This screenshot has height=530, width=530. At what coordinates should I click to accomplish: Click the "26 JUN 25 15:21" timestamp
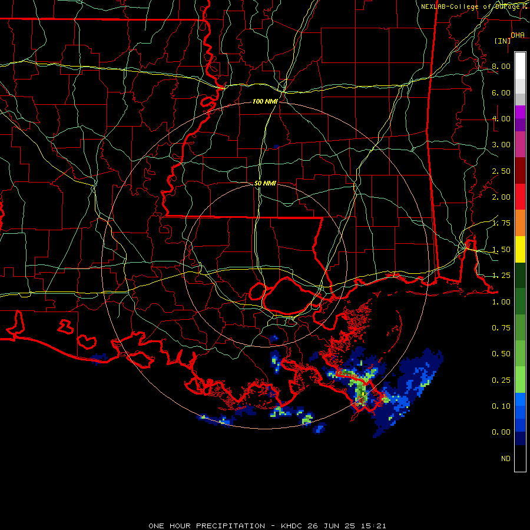346,526
